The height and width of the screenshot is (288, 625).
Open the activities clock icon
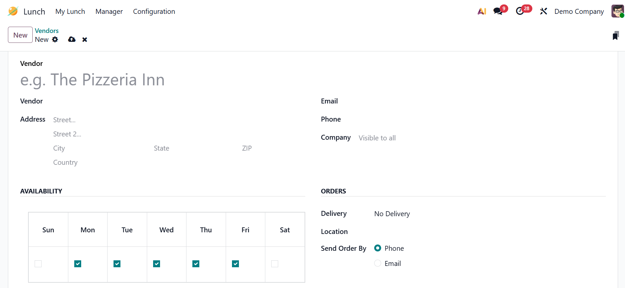coord(520,11)
